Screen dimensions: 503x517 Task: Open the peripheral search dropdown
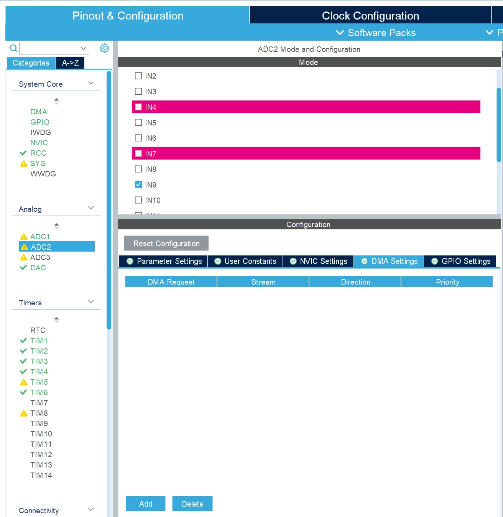click(83, 48)
